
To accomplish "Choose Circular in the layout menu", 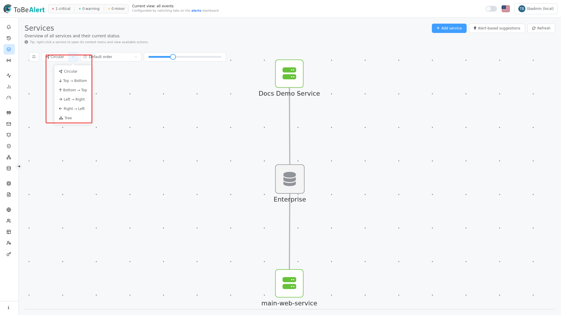I will point(73,71).
